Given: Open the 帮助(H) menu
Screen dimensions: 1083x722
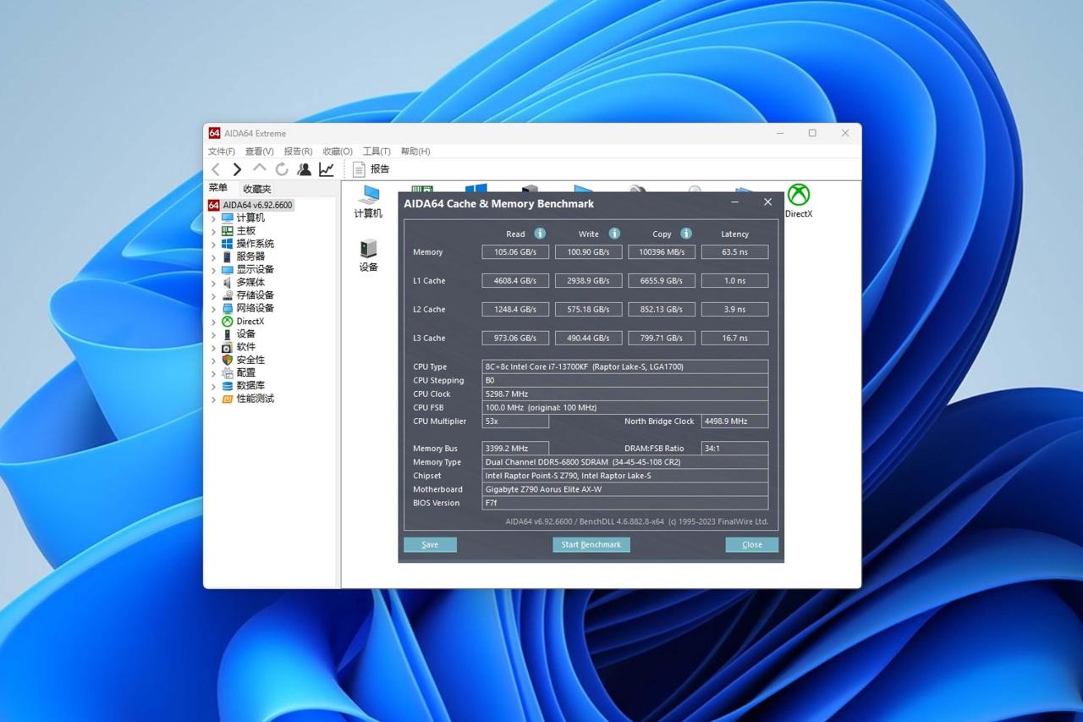Looking at the screenshot, I should point(415,152).
